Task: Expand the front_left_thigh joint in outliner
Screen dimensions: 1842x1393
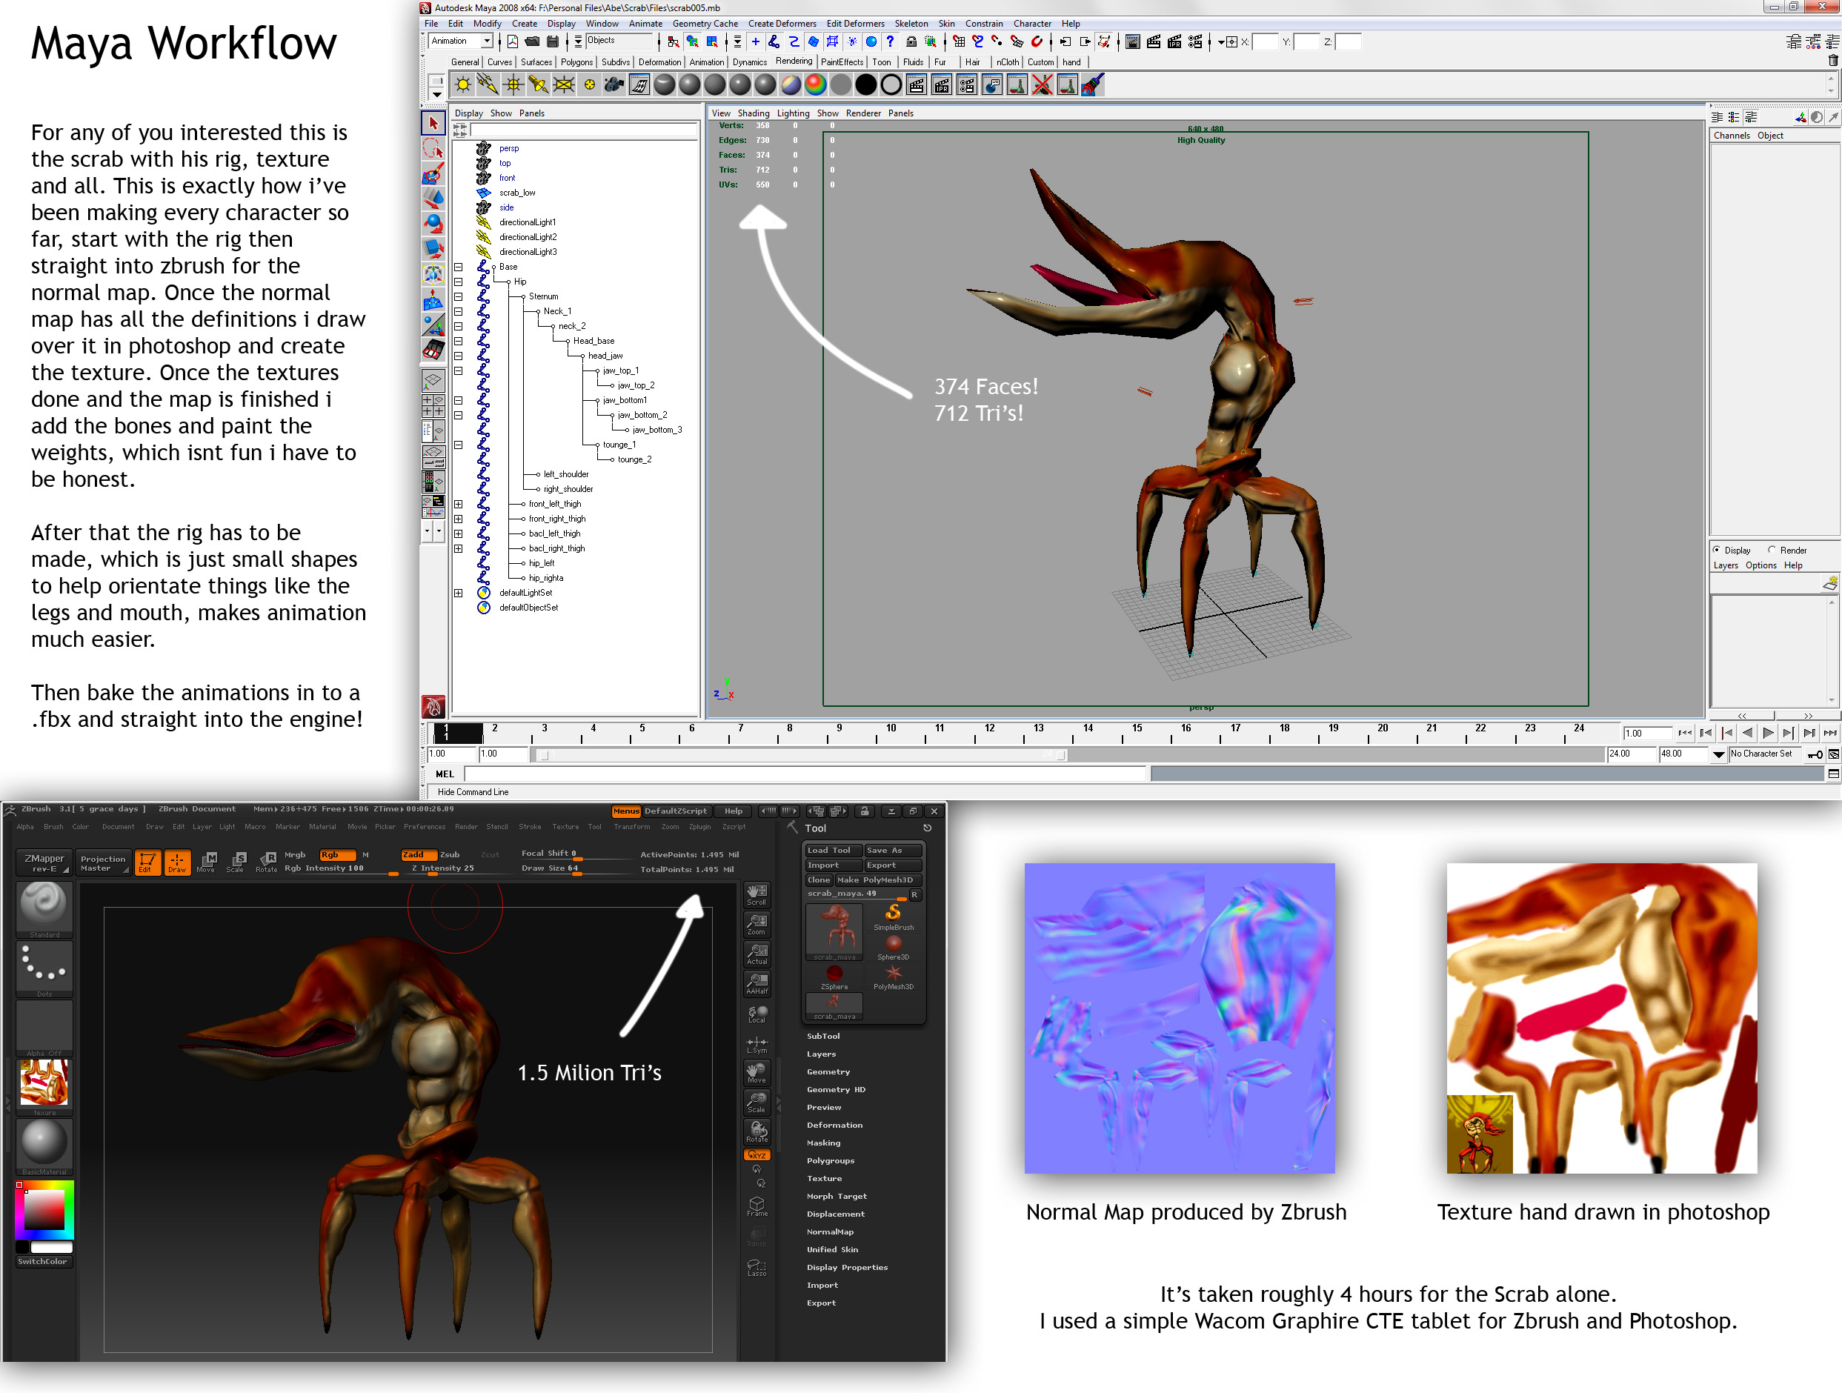Action: pos(458,504)
